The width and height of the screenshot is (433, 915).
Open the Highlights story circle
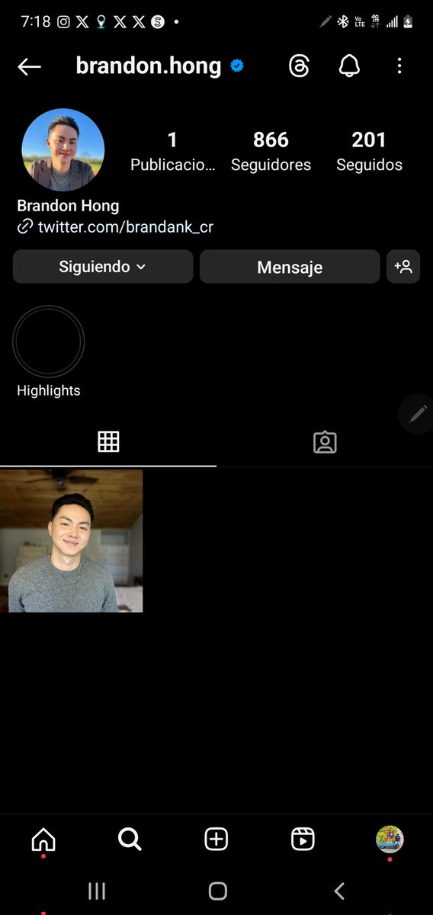(49, 342)
